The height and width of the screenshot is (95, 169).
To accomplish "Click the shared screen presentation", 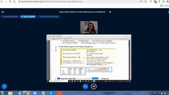I will 89,58.
